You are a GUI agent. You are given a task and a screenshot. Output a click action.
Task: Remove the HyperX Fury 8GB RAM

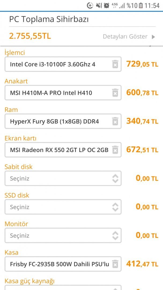click(115, 121)
